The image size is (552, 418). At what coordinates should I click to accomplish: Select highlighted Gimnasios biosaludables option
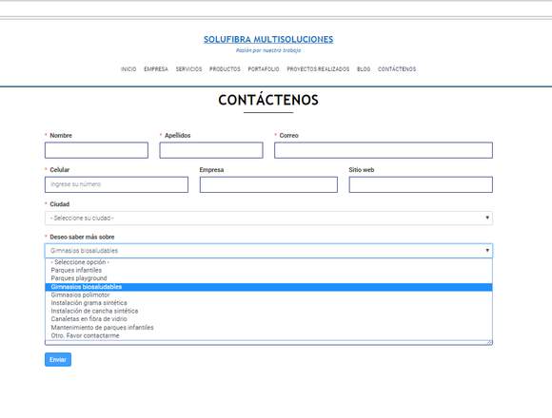[x=268, y=287]
